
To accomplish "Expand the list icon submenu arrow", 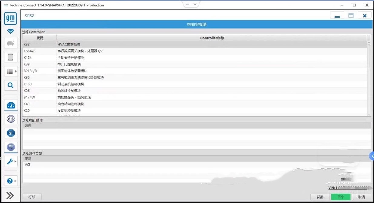I will [x=16, y=72].
